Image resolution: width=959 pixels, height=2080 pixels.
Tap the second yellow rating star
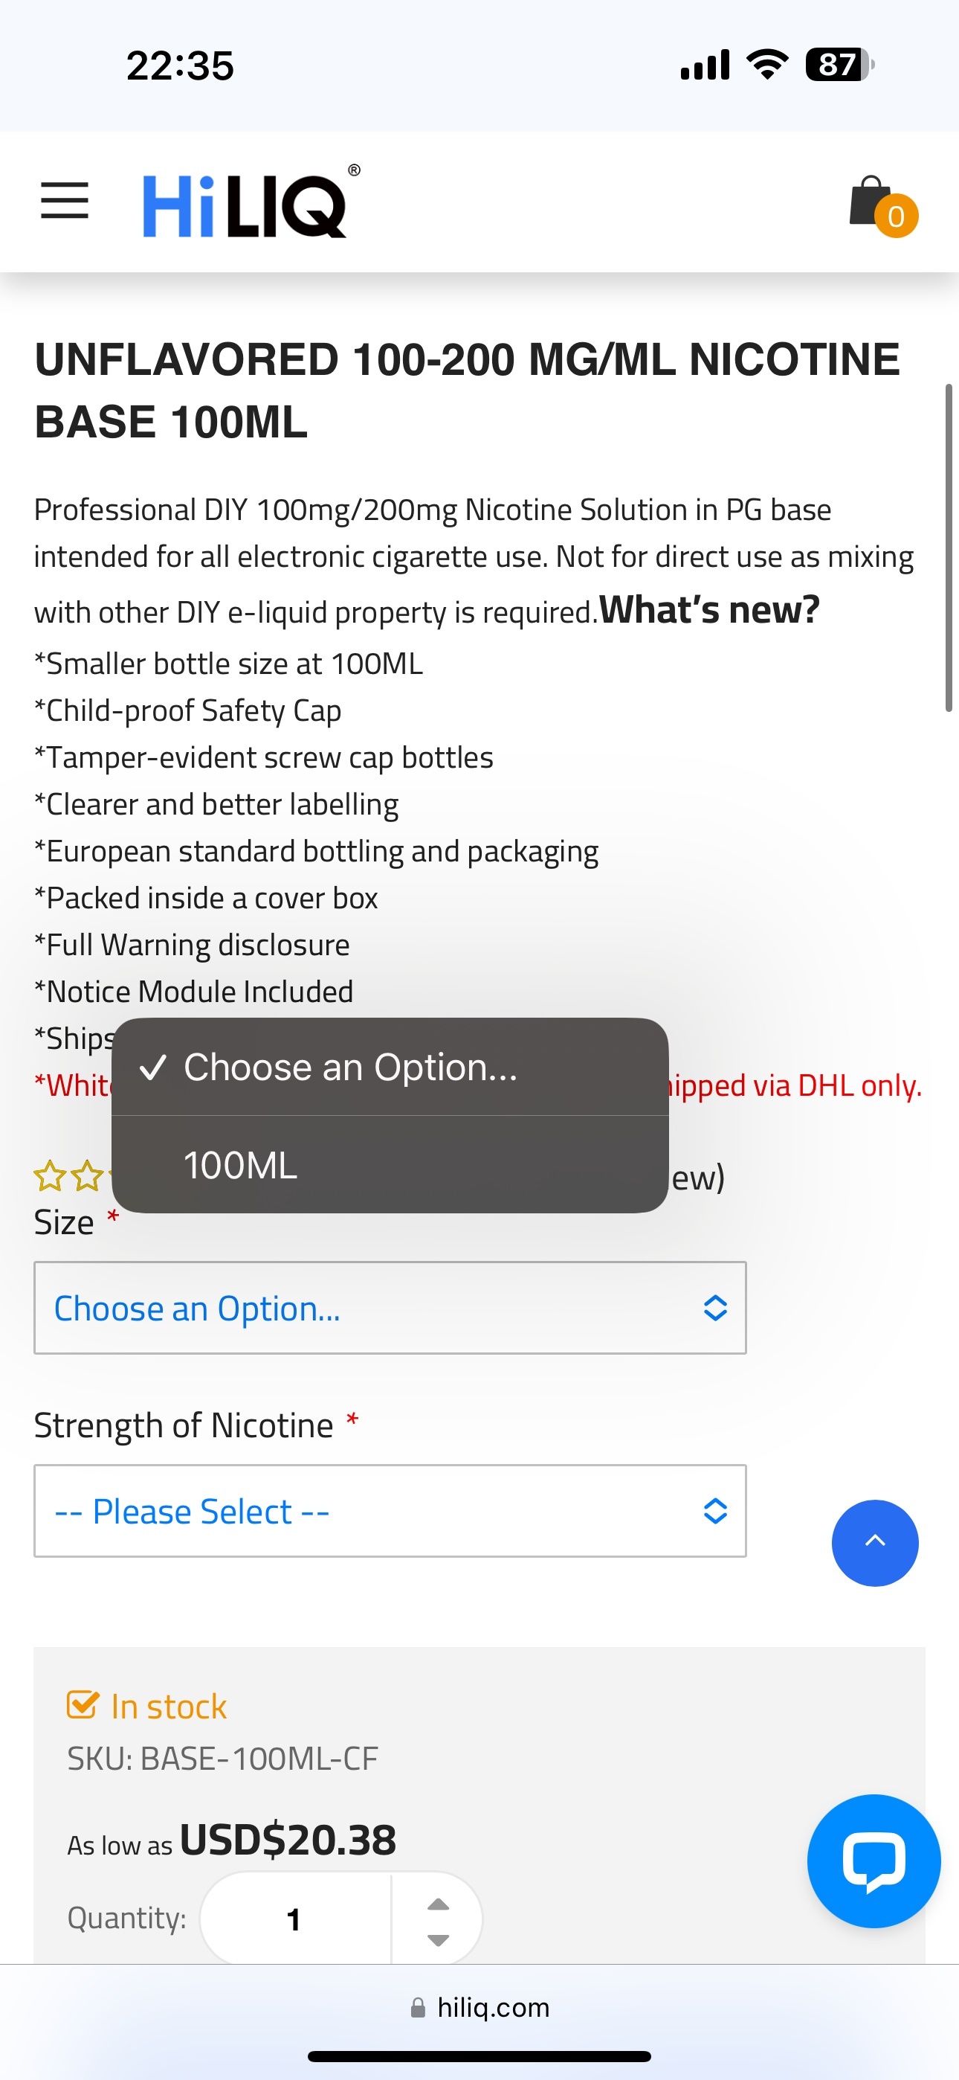87,1176
